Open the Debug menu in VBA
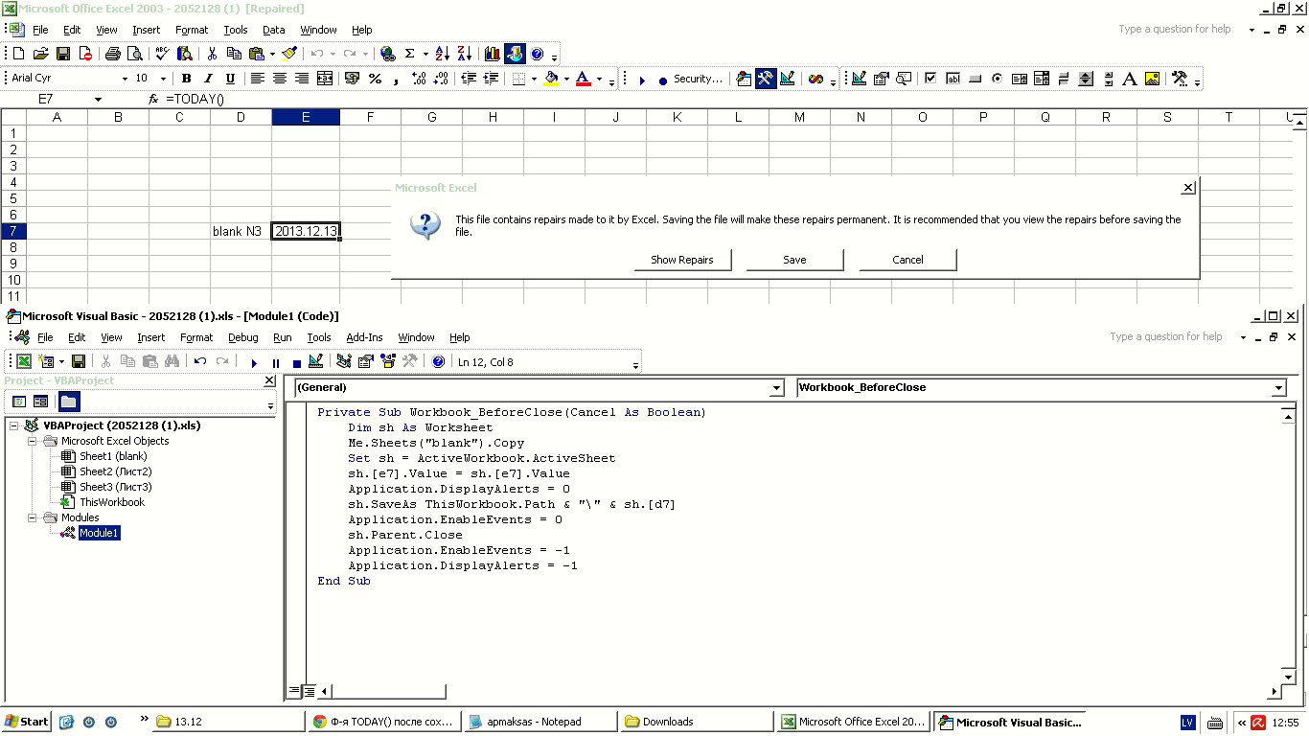Image resolution: width=1309 pixels, height=736 pixels. [243, 337]
